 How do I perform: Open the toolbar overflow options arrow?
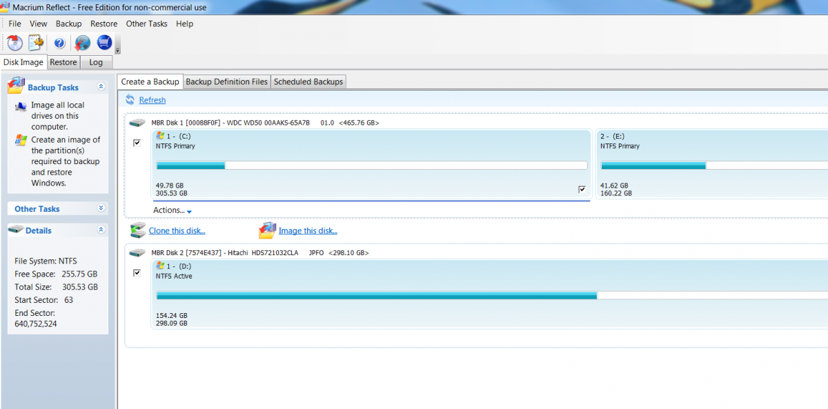[x=118, y=49]
